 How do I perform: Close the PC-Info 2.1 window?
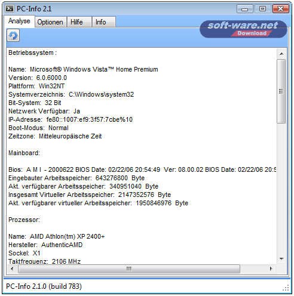tap(280, 9)
